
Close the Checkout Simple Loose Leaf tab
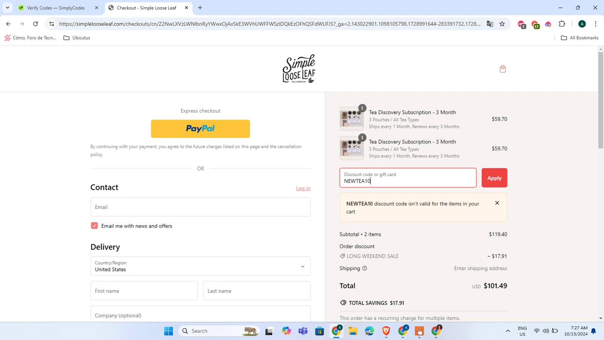186,8
